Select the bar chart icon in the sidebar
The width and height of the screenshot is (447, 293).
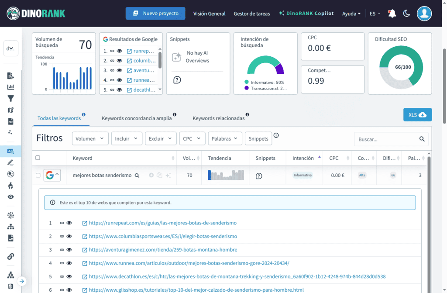(11, 86)
